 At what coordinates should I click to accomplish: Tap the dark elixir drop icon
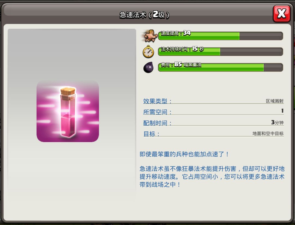click(x=148, y=67)
